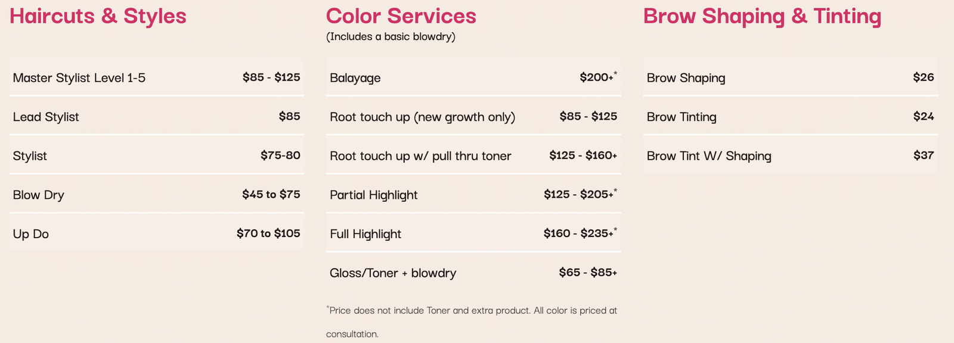Click the $200+ Balayage price
The height and width of the screenshot is (343, 954).
coord(598,77)
